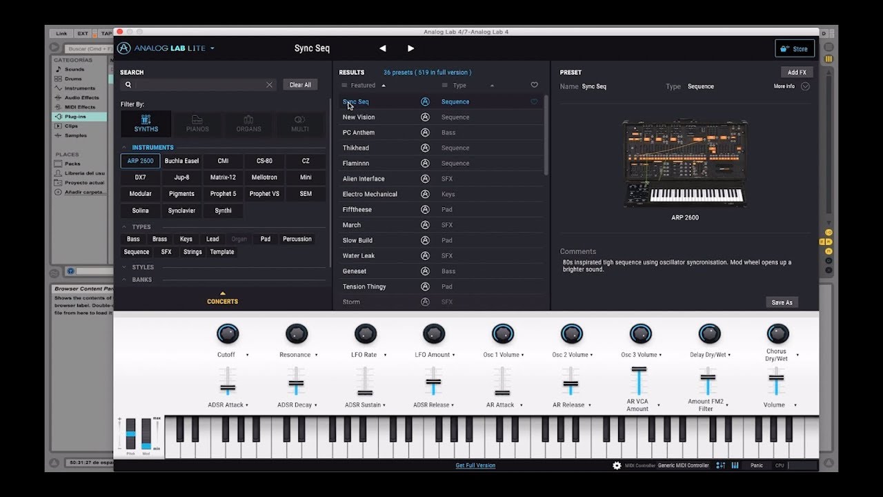Favorite the Sync Seq preset with its heart
Image resolution: width=883 pixels, height=497 pixels.
534,101
